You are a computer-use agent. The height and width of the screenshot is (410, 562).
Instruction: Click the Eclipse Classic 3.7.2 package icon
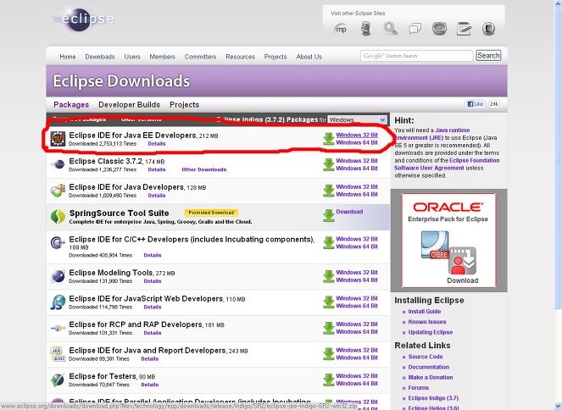pyautogui.click(x=58, y=164)
